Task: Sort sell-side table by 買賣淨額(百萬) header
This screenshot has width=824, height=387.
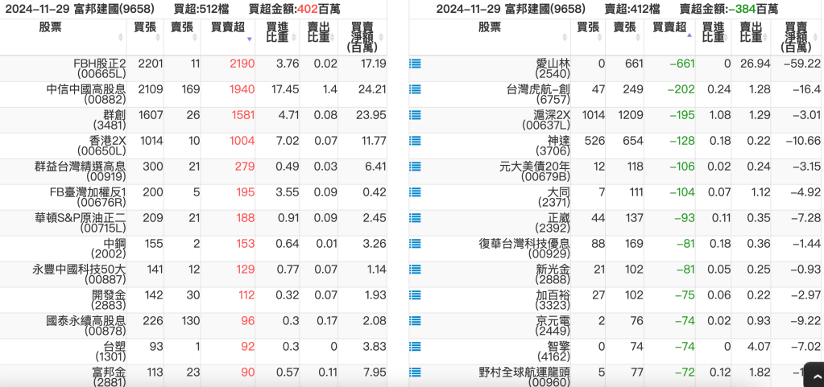Action: tap(796, 37)
